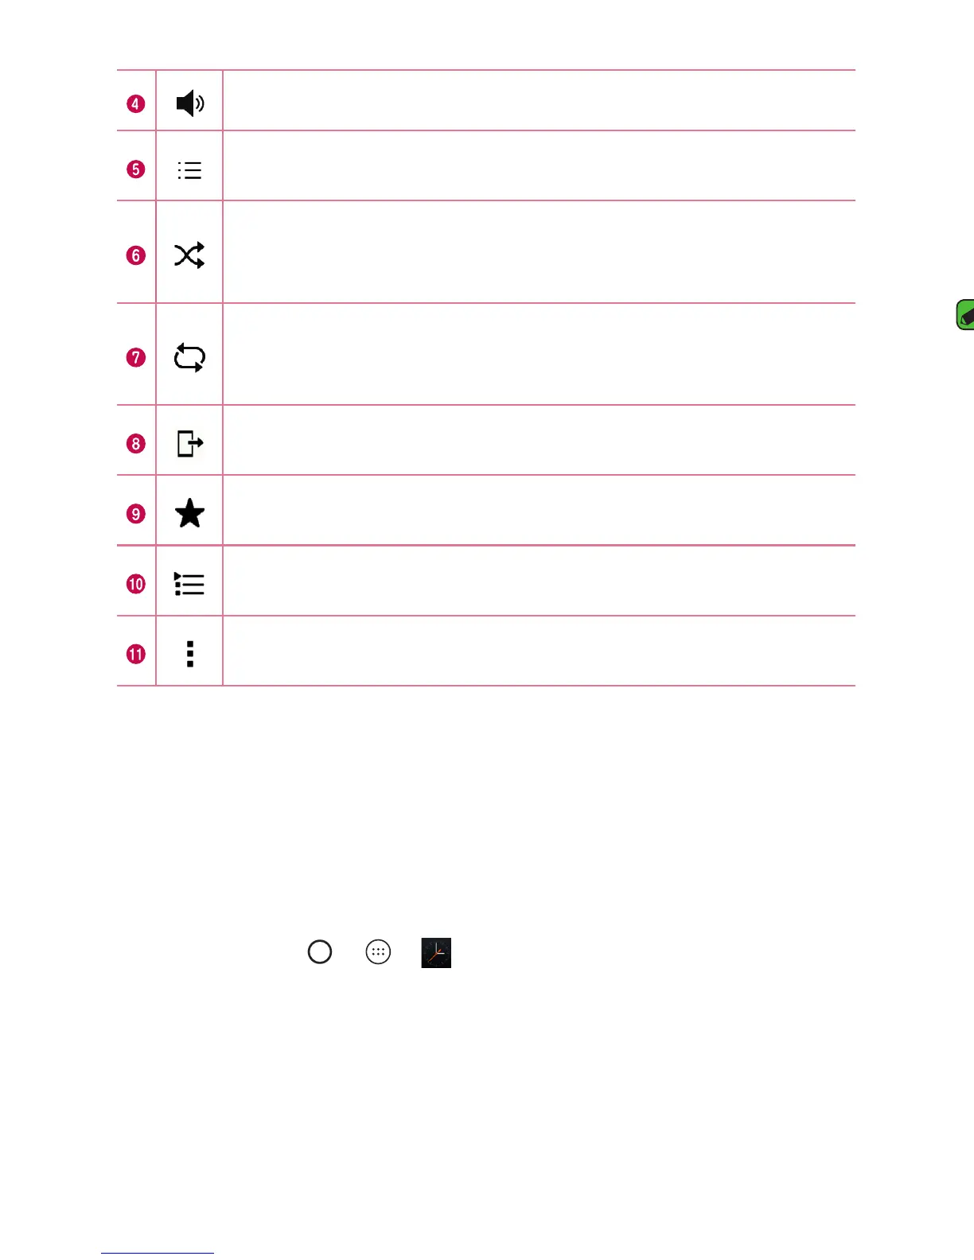Click the red number 4 callout badge
This screenshot has width=974, height=1260.
tap(136, 103)
